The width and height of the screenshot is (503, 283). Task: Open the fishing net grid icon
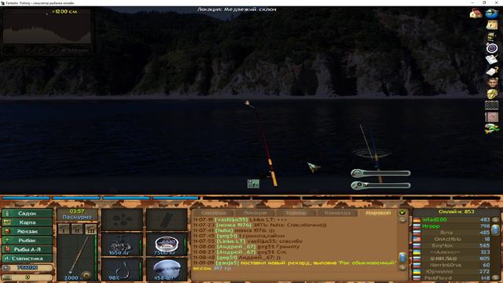coord(491,105)
